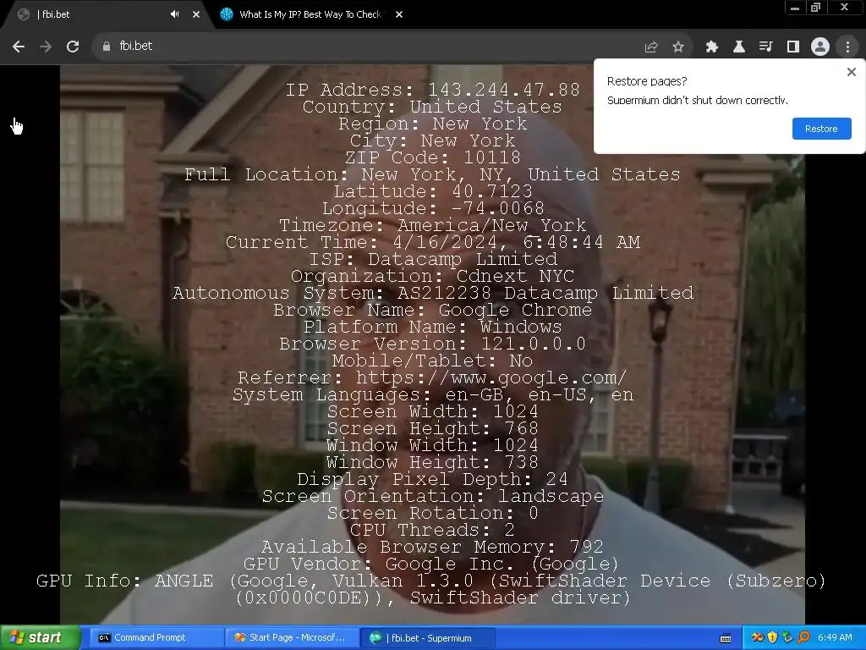Share this page using the share icon
The image size is (866, 650).
pos(651,47)
